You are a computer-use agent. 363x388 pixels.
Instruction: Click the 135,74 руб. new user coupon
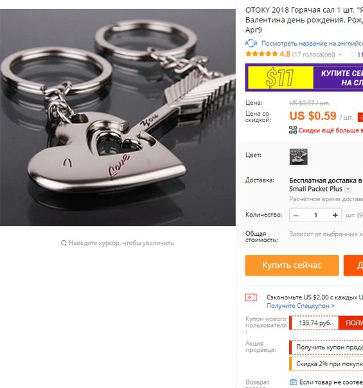point(315,323)
